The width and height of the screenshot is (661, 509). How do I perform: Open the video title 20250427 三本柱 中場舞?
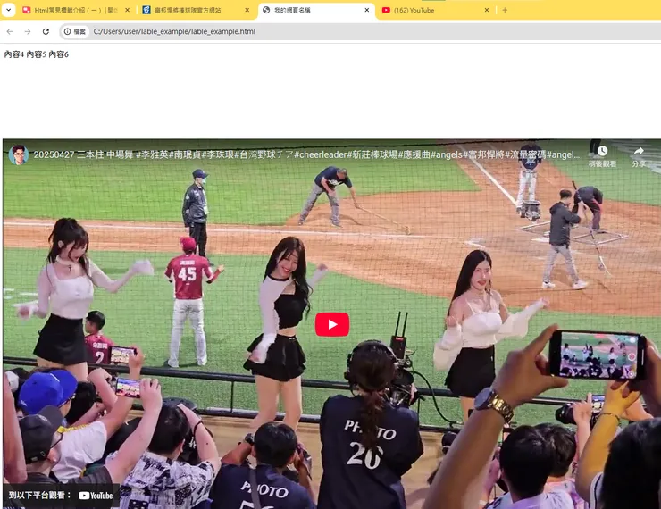pos(306,154)
